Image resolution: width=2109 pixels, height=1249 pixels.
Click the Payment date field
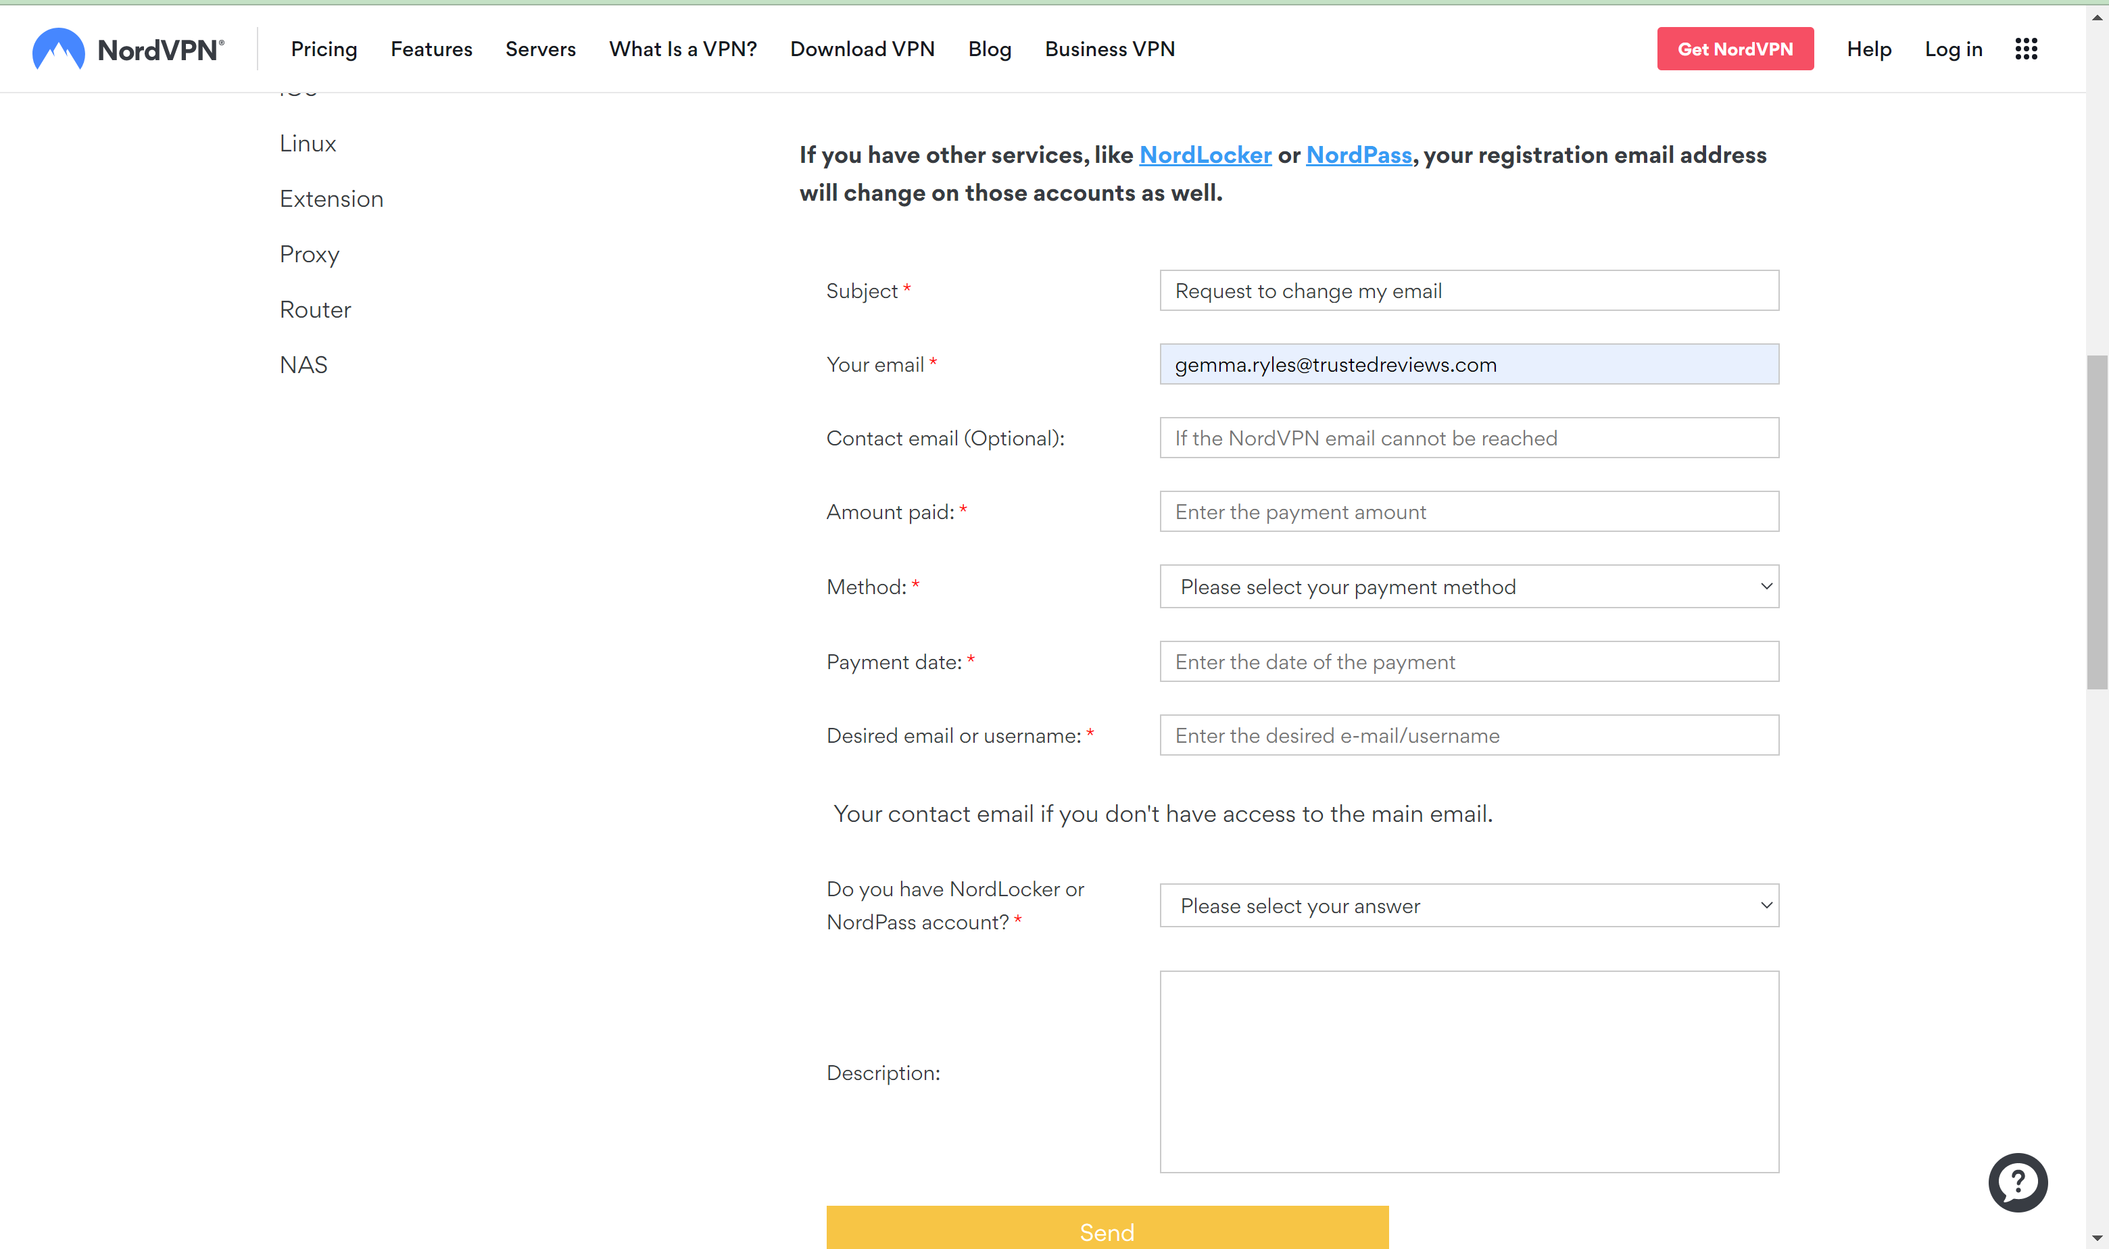click(x=1469, y=662)
